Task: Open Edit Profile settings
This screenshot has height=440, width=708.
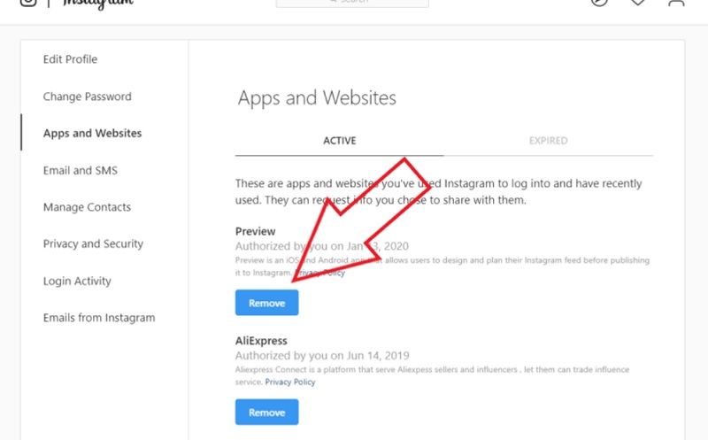Action: pyautogui.click(x=70, y=59)
